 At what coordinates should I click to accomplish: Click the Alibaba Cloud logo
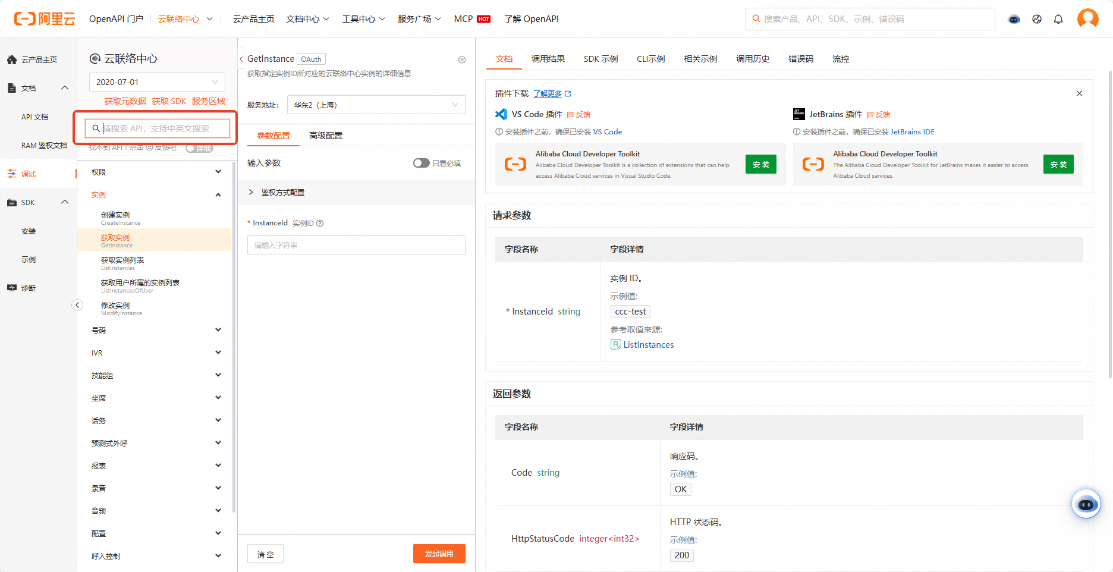pos(45,19)
